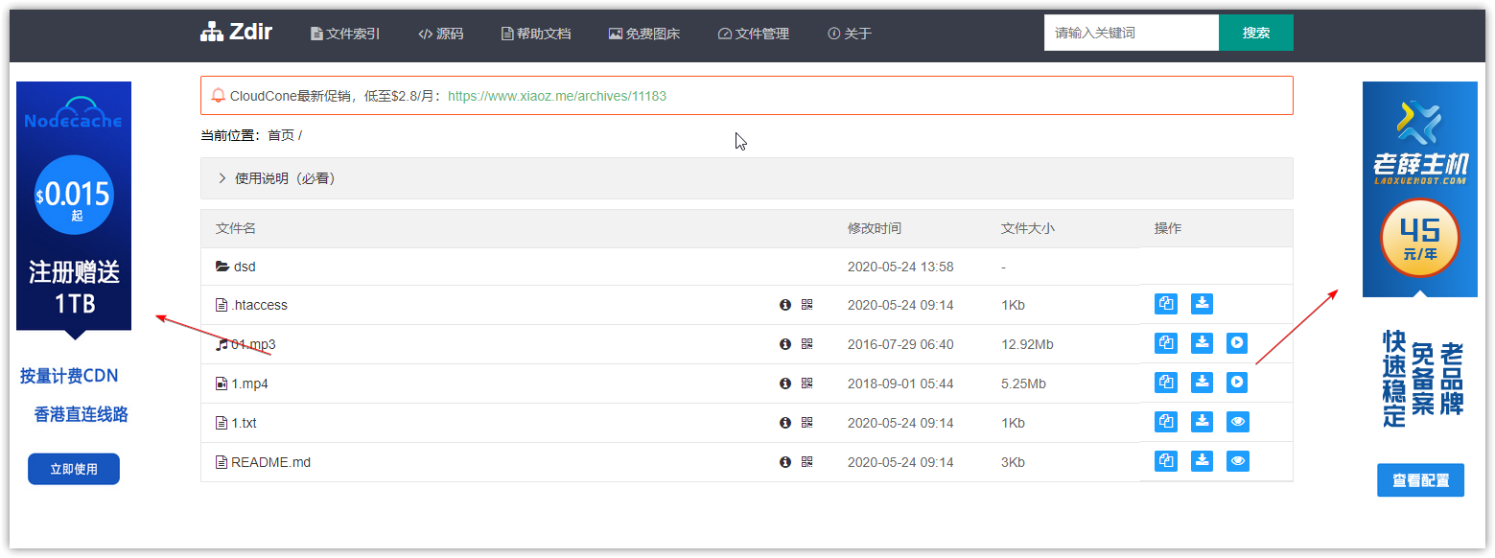Click inside the keyword search field
The width and height of the screenshot is (1495, 558).
[x=1130, y=32]
